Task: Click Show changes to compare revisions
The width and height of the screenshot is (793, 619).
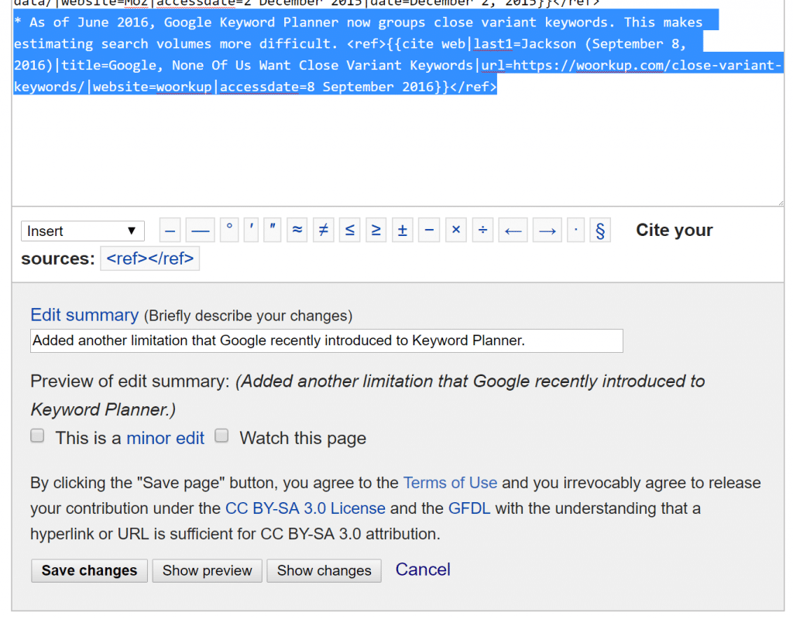Action: point(324,570)
